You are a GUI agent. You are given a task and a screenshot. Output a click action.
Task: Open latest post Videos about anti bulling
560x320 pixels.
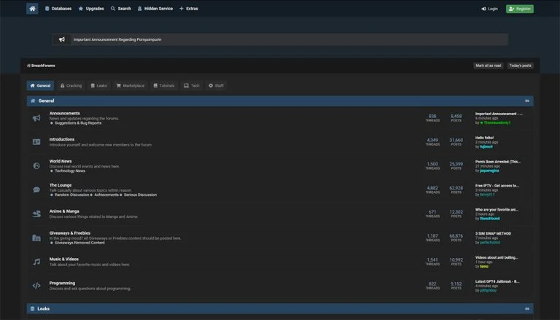(497, 257)
